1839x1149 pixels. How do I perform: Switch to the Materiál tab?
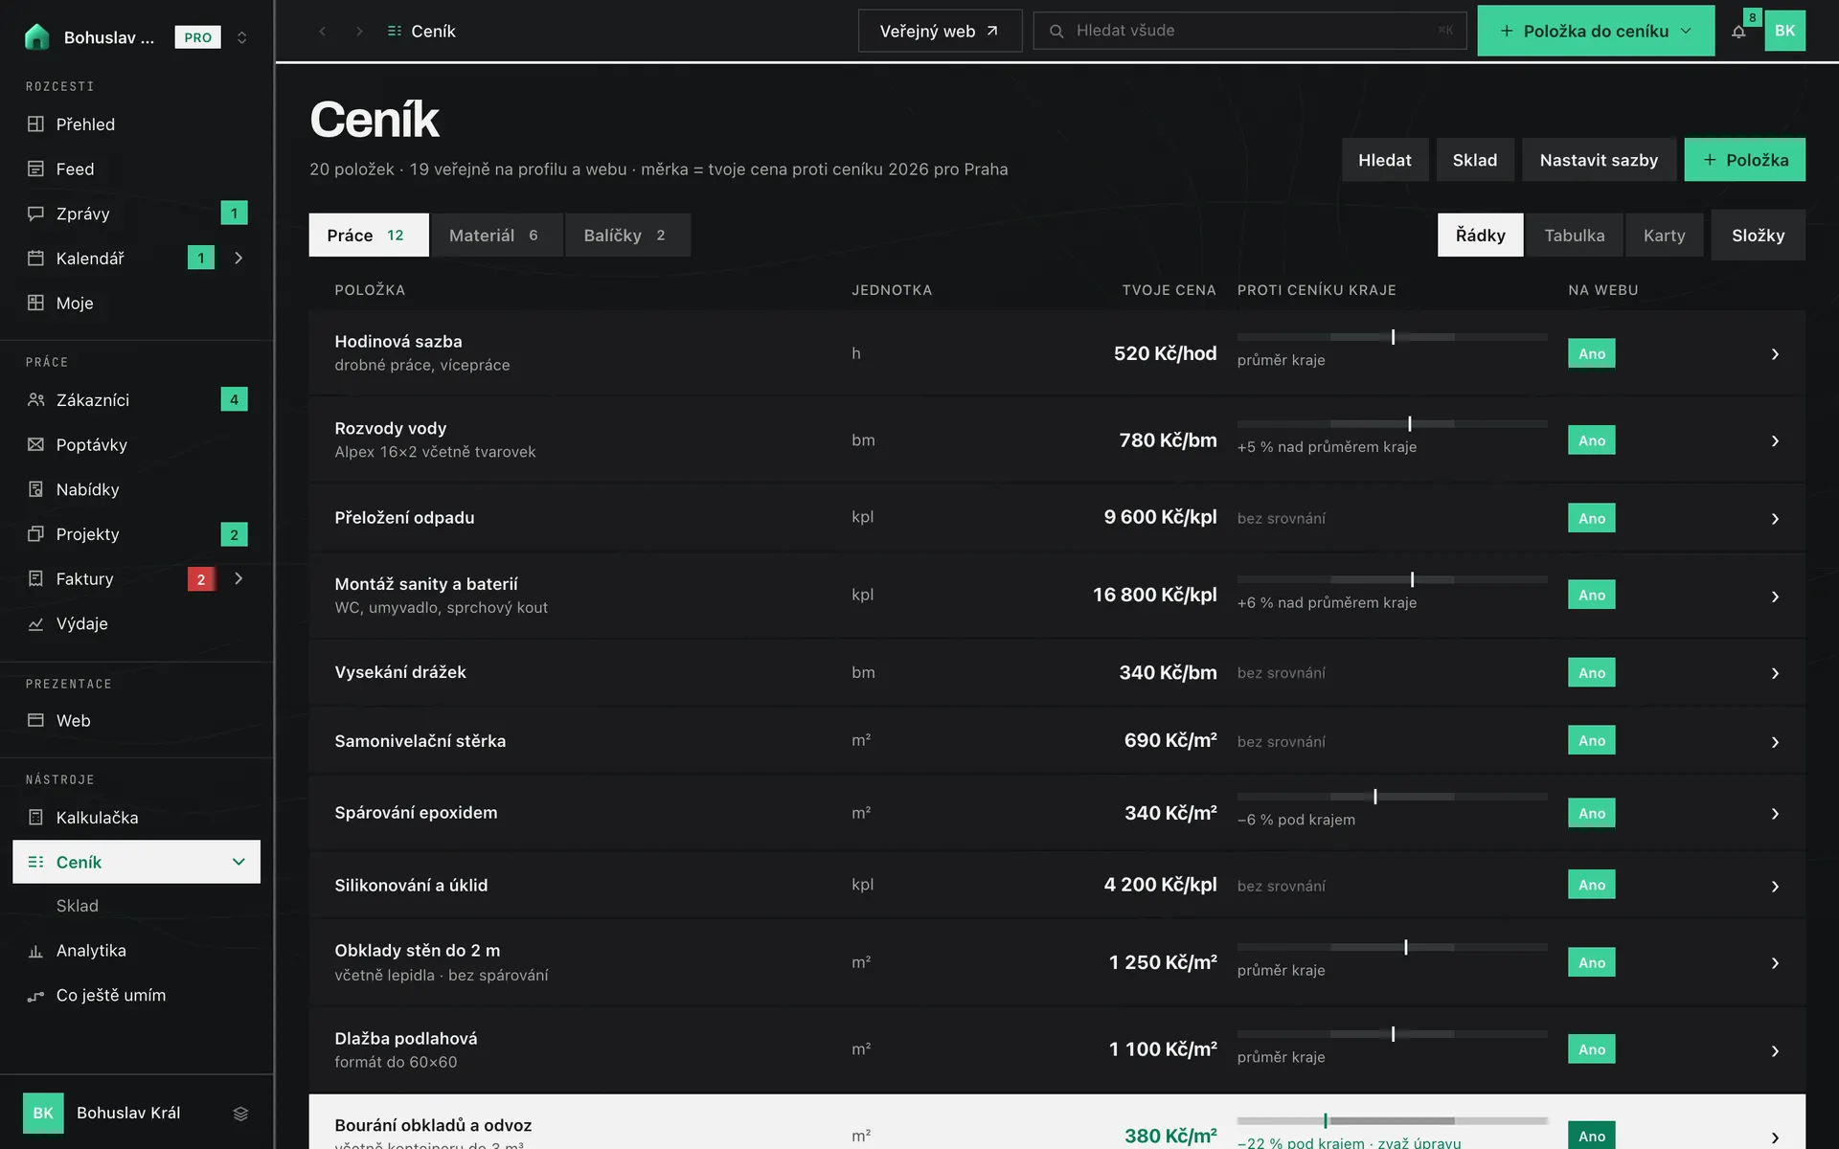496,235
